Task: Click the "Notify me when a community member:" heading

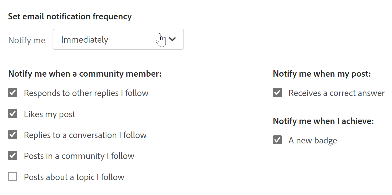Action: click(85, 74)
